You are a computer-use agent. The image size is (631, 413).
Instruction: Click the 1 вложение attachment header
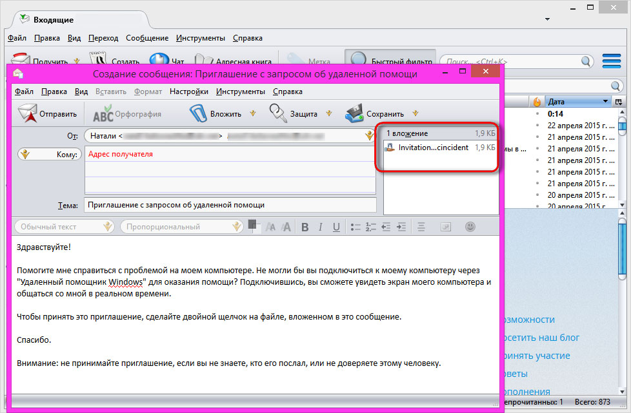pyautogui.click(x=440, y=133)
